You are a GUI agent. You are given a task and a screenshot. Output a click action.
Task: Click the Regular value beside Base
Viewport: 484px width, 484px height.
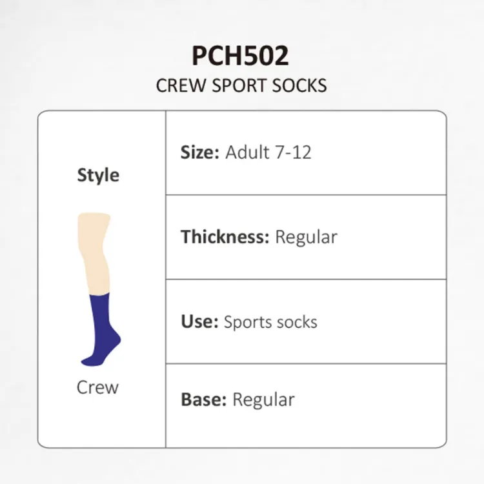point(263,400)
